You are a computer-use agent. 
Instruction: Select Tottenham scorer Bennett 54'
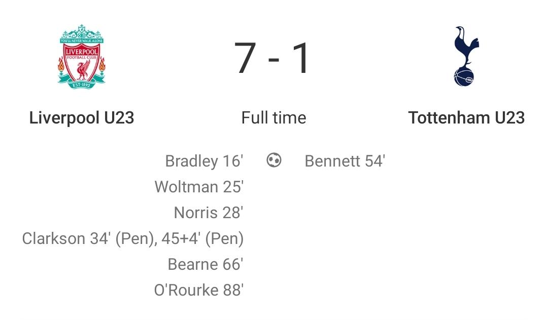point(345,161)
